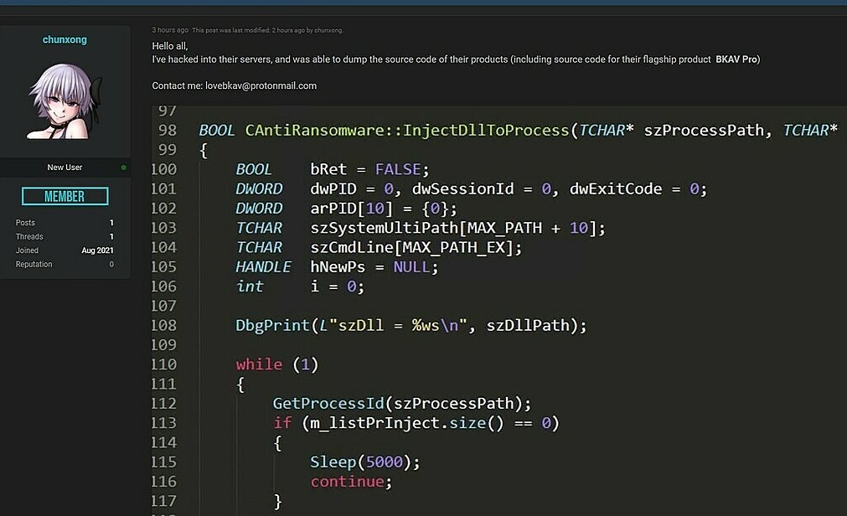Click the Joined date 'Aug 2021'
The image size is (847, 516).
click(97, 250)
